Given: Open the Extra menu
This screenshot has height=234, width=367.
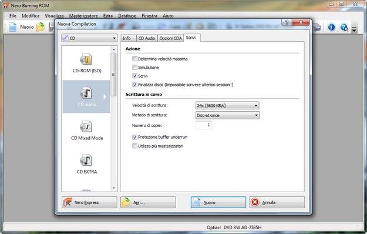Looking at the screenshot, I should pyautogui.click(x=107, y=16).
